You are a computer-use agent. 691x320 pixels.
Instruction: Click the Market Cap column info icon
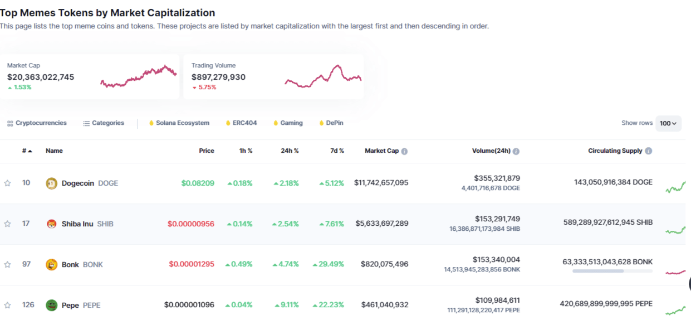pos(404,151)
